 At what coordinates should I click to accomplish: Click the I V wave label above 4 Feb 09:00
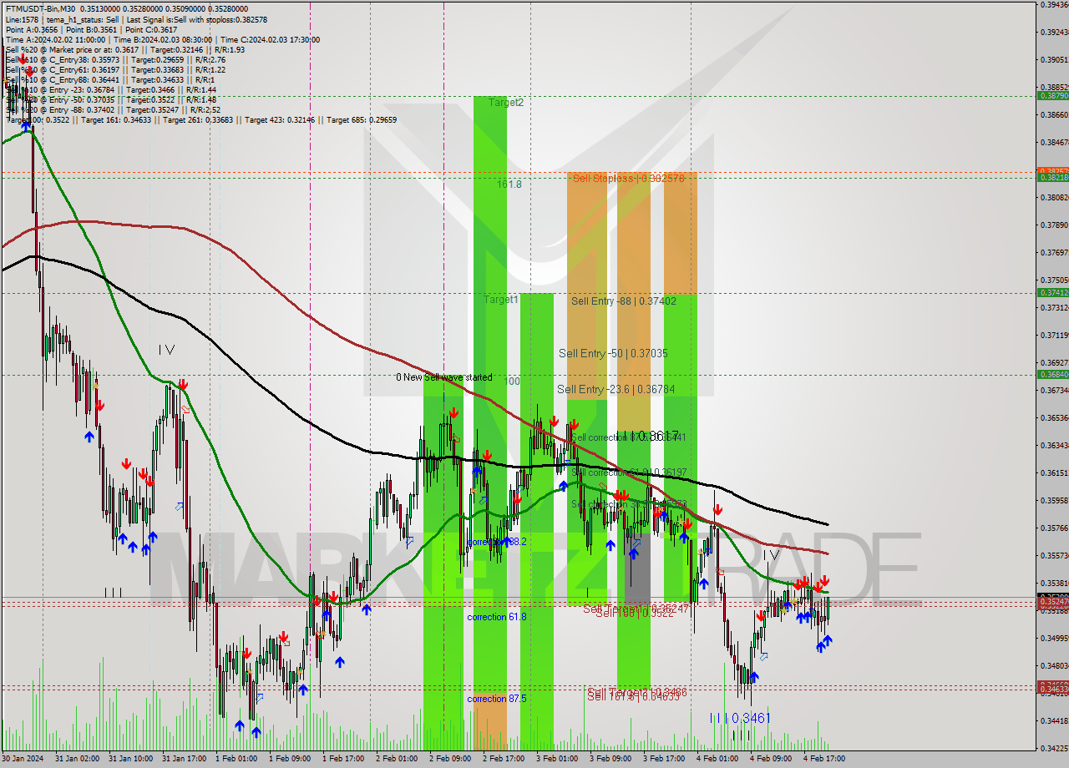pyautogui.click(x=772, y=555)
